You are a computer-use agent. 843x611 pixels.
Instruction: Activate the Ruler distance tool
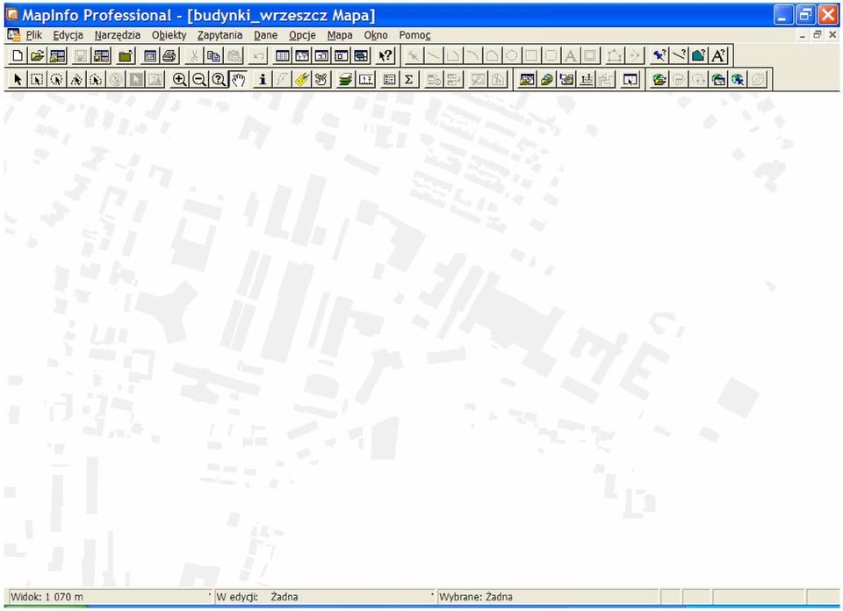(365, 80)
